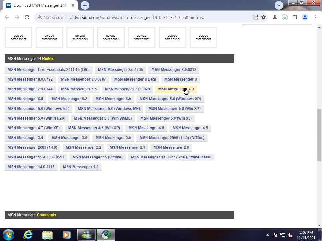Click the first upload screenshot box
The image size is (322, 241).
pyautogui.click(x=19, y=37)
